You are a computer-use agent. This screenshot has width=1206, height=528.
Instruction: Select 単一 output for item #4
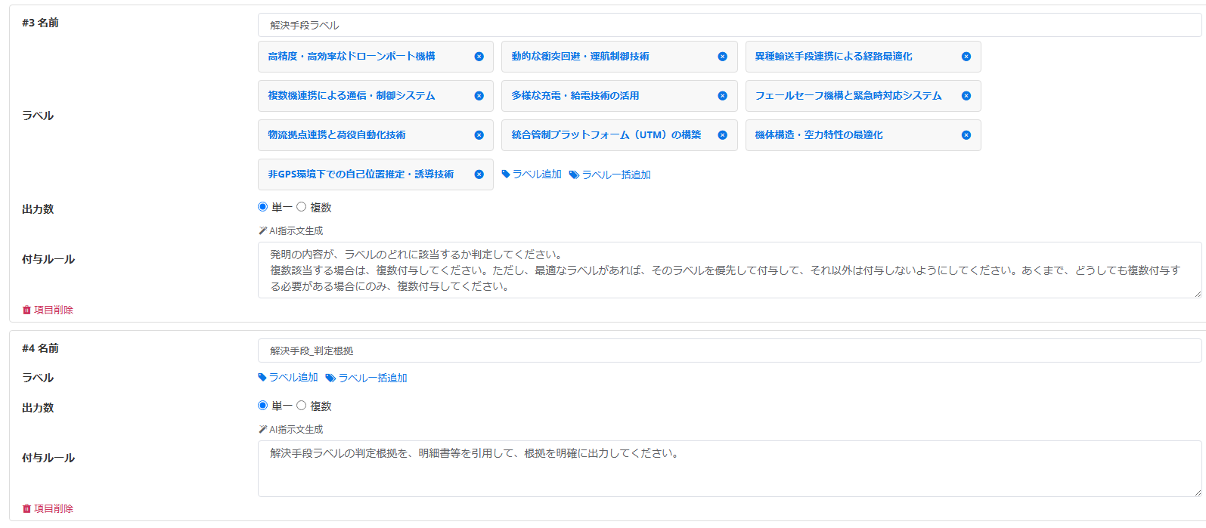(x=263, y=406)
